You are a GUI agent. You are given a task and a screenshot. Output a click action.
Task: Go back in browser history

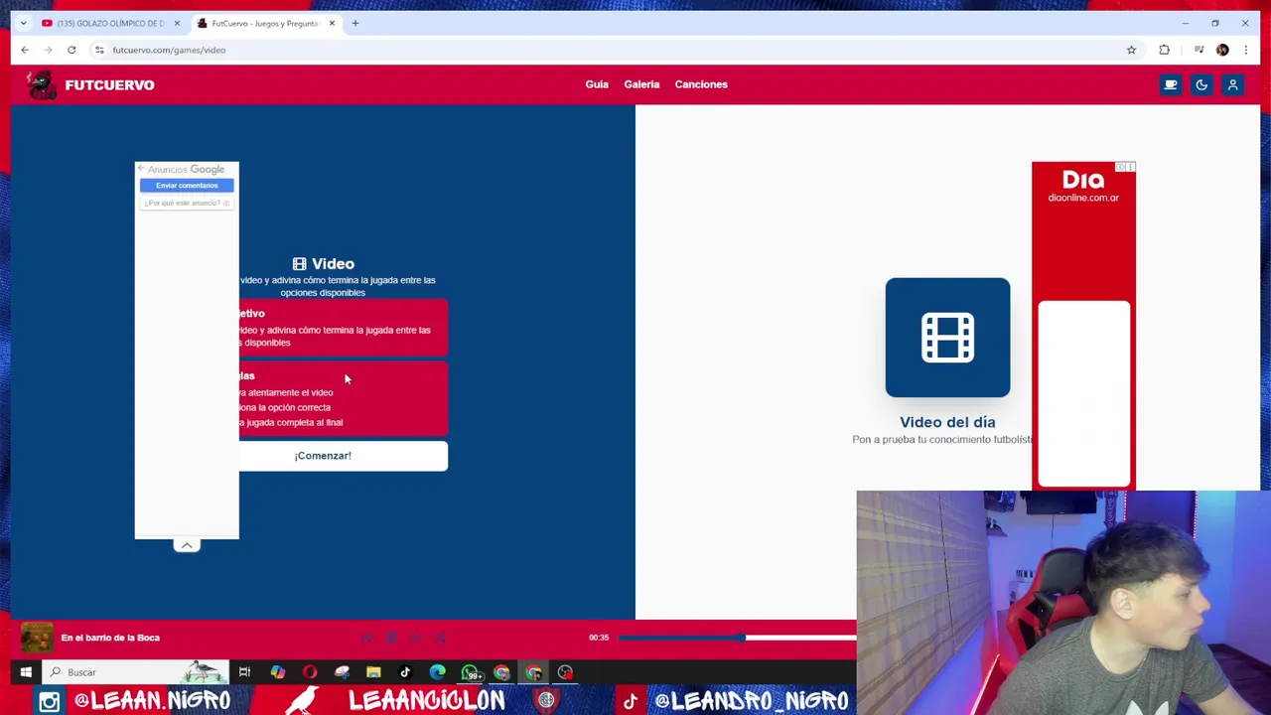click(25, 50)
